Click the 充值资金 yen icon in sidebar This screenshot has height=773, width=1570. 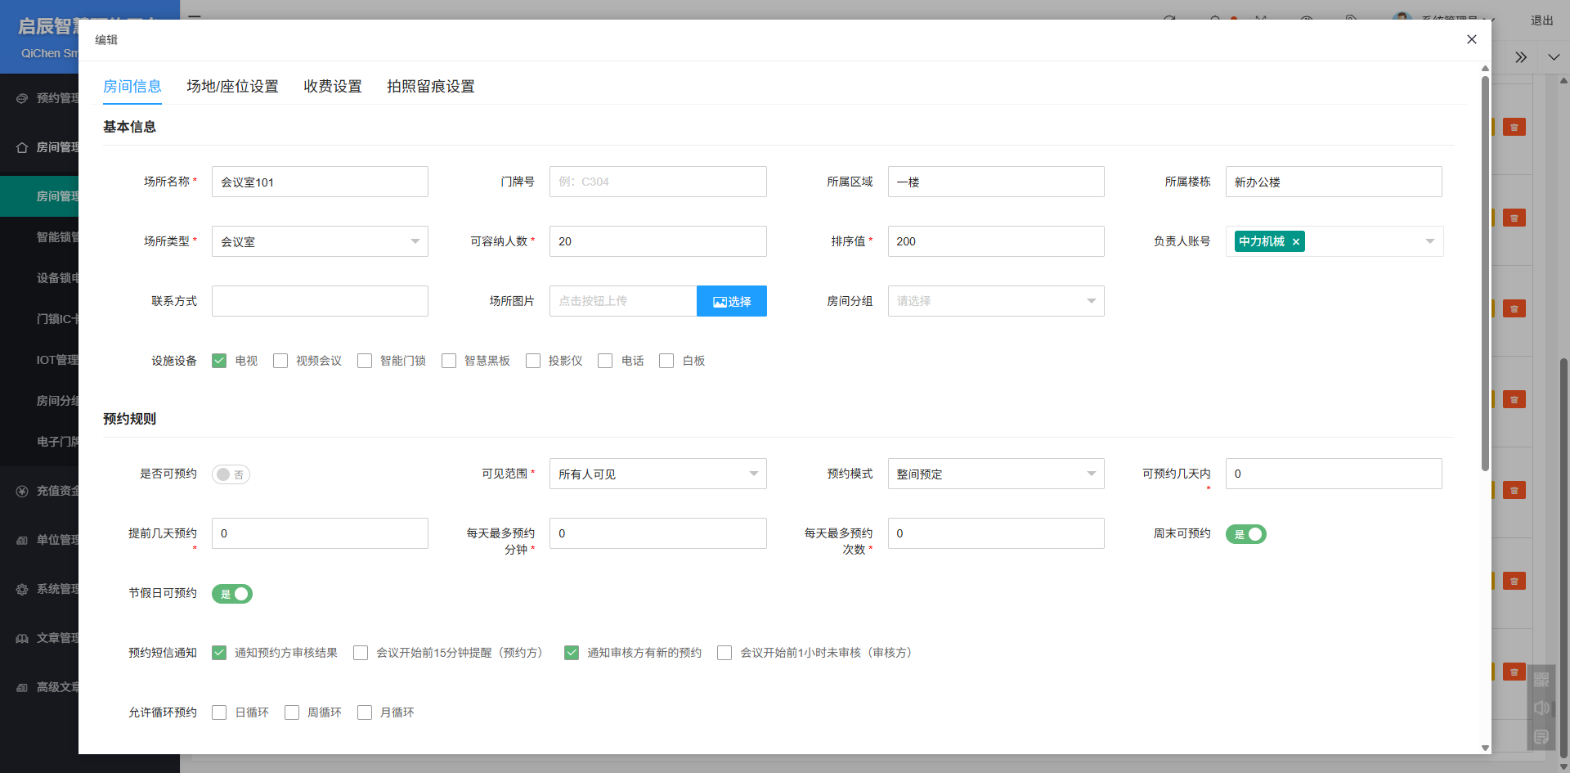(x=22, y=491)
